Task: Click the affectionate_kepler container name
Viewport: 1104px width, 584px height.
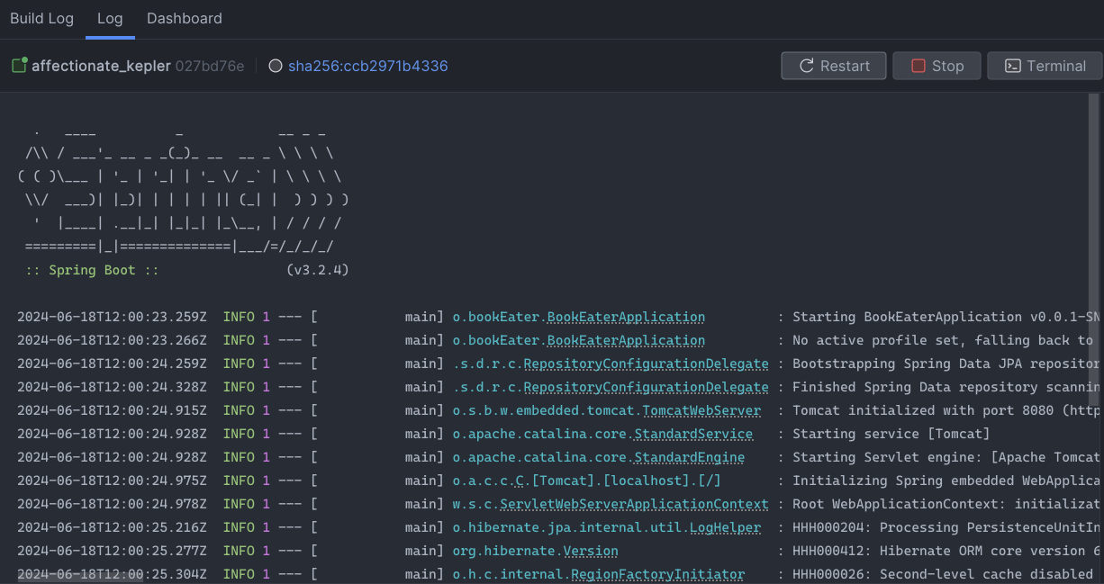Action: pyautogui.click(x=101, y=66)
